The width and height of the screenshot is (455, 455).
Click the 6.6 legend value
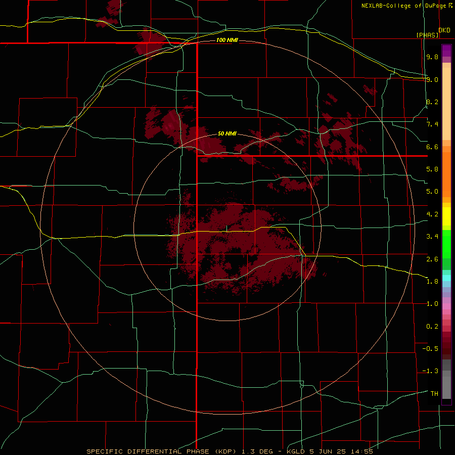(432, 147)
